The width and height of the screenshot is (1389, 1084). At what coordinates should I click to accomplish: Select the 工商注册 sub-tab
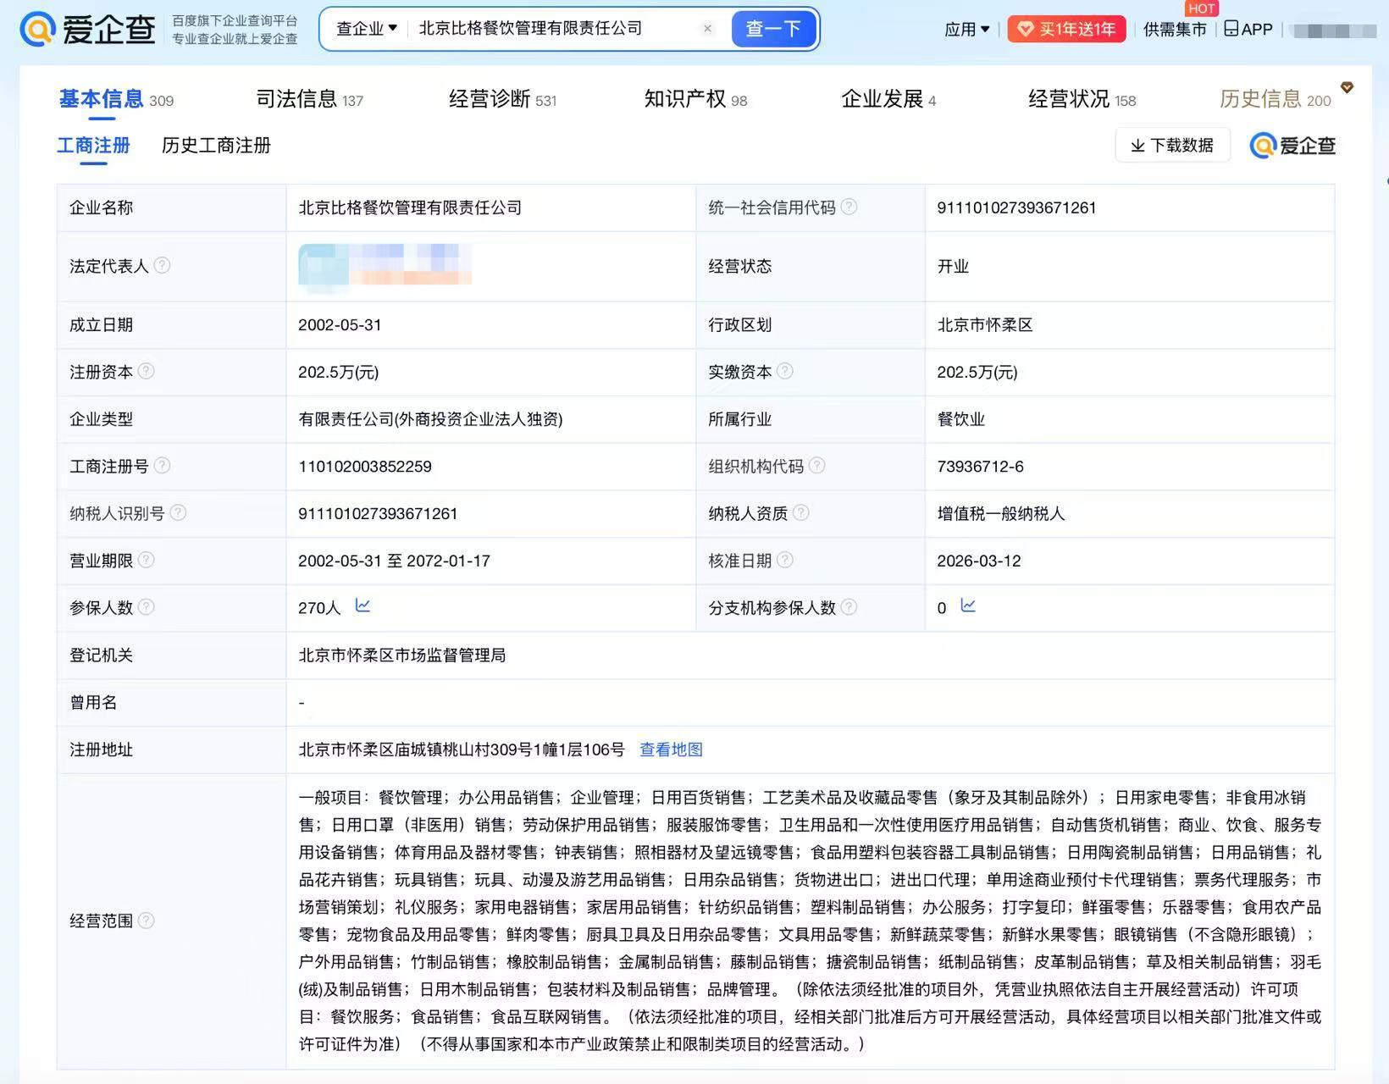[x=93, y=146]
